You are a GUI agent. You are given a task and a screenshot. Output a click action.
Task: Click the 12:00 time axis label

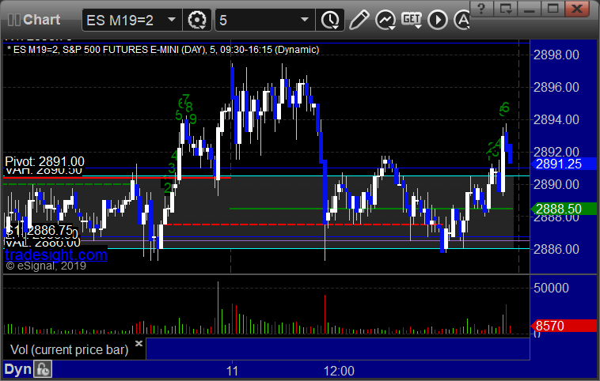point(338,369)
